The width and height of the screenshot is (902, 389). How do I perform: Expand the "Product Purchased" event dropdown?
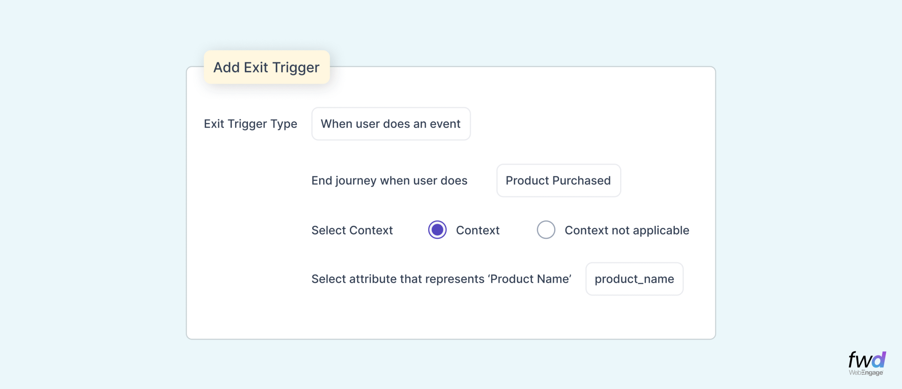pyautogui.click(x=558, y=181)
